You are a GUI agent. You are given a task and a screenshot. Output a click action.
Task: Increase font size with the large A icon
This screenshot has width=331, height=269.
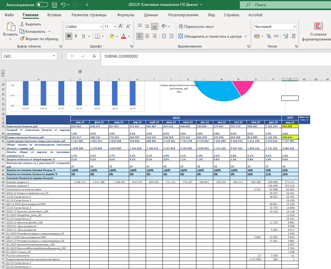pyautogui.click(x=121, y=27)
